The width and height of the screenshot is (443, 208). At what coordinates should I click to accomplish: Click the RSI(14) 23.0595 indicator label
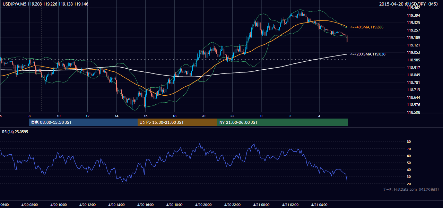15,131
